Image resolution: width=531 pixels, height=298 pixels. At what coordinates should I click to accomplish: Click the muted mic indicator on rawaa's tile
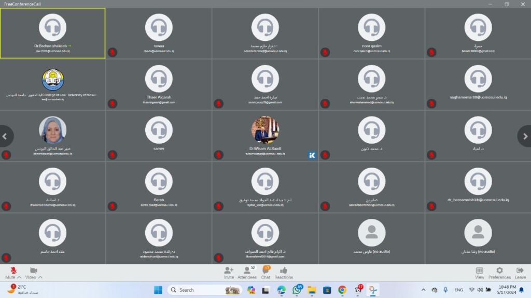pos(112,52)
